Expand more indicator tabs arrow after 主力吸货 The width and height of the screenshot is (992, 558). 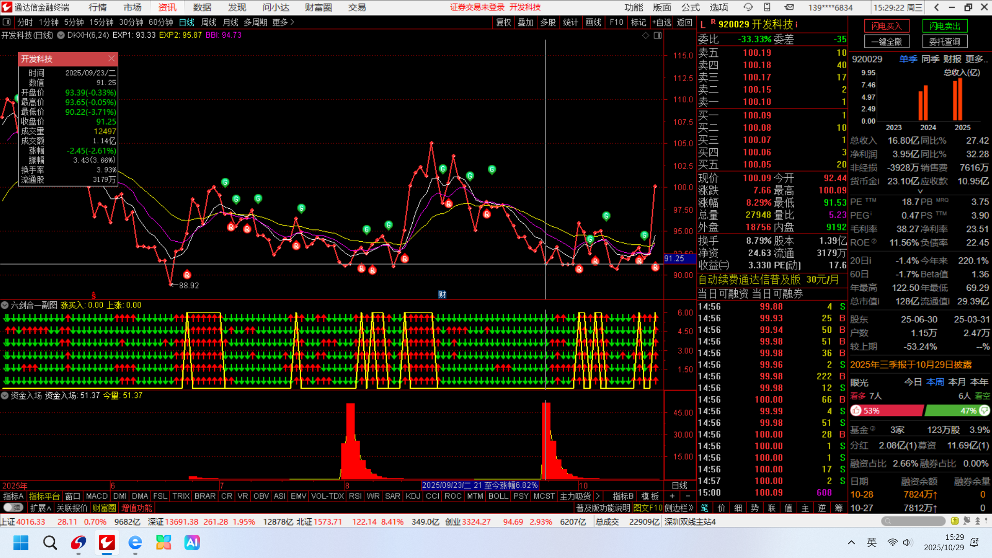tap(598, 496)
